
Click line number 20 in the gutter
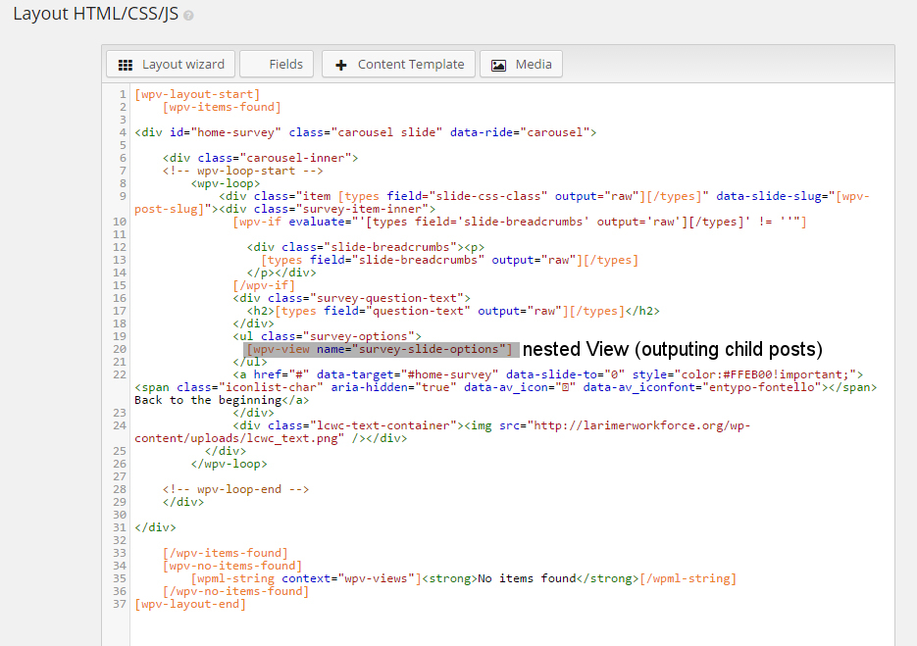120,350
